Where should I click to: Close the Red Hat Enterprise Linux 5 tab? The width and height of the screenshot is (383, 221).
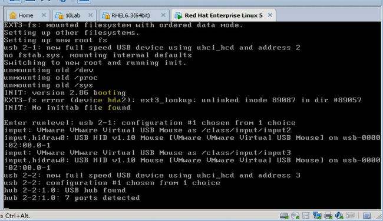270,15
